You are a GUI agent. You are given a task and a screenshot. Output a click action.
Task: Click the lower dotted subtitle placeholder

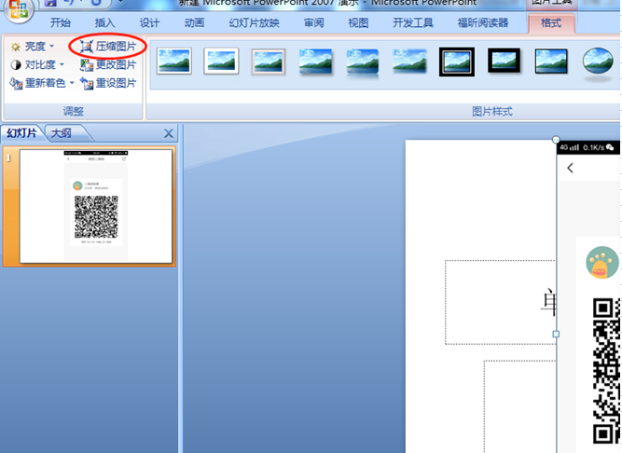click(520, 406)
